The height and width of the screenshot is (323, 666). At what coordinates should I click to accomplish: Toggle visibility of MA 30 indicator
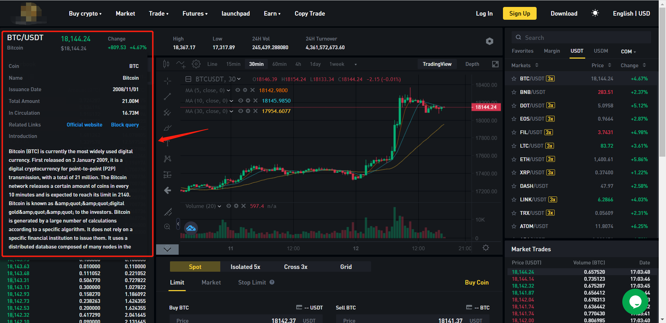240,111
